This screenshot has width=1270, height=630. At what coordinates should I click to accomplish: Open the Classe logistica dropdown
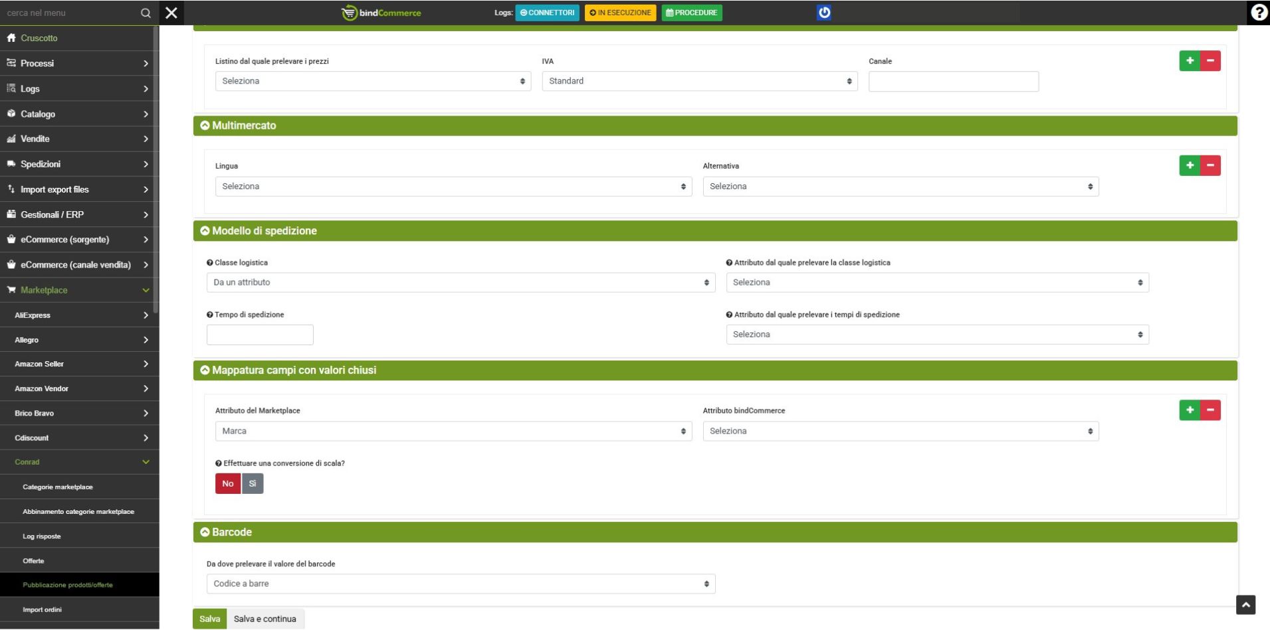(461, 283)
